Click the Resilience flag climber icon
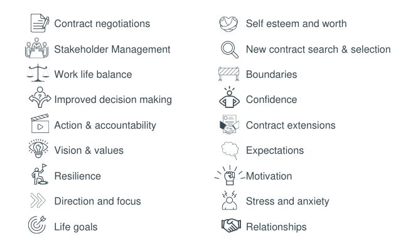 click(x=40, y=174)
